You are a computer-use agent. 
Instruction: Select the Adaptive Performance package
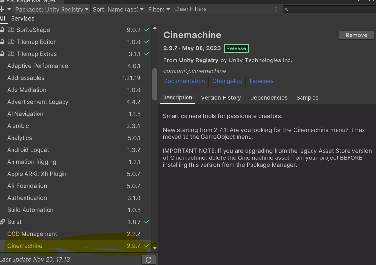point(76,66)
